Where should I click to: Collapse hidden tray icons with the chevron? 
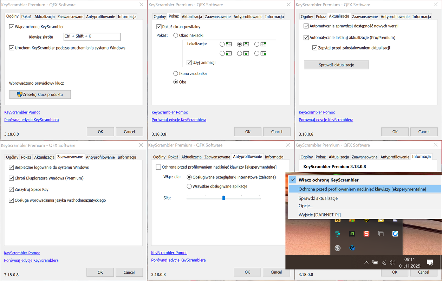pyautogui.click(x=366, y=262)
